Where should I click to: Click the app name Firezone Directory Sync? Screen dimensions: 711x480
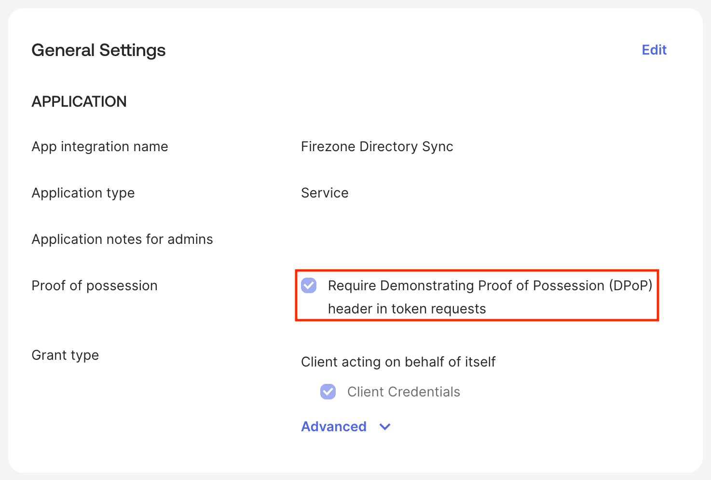[377, 146]
